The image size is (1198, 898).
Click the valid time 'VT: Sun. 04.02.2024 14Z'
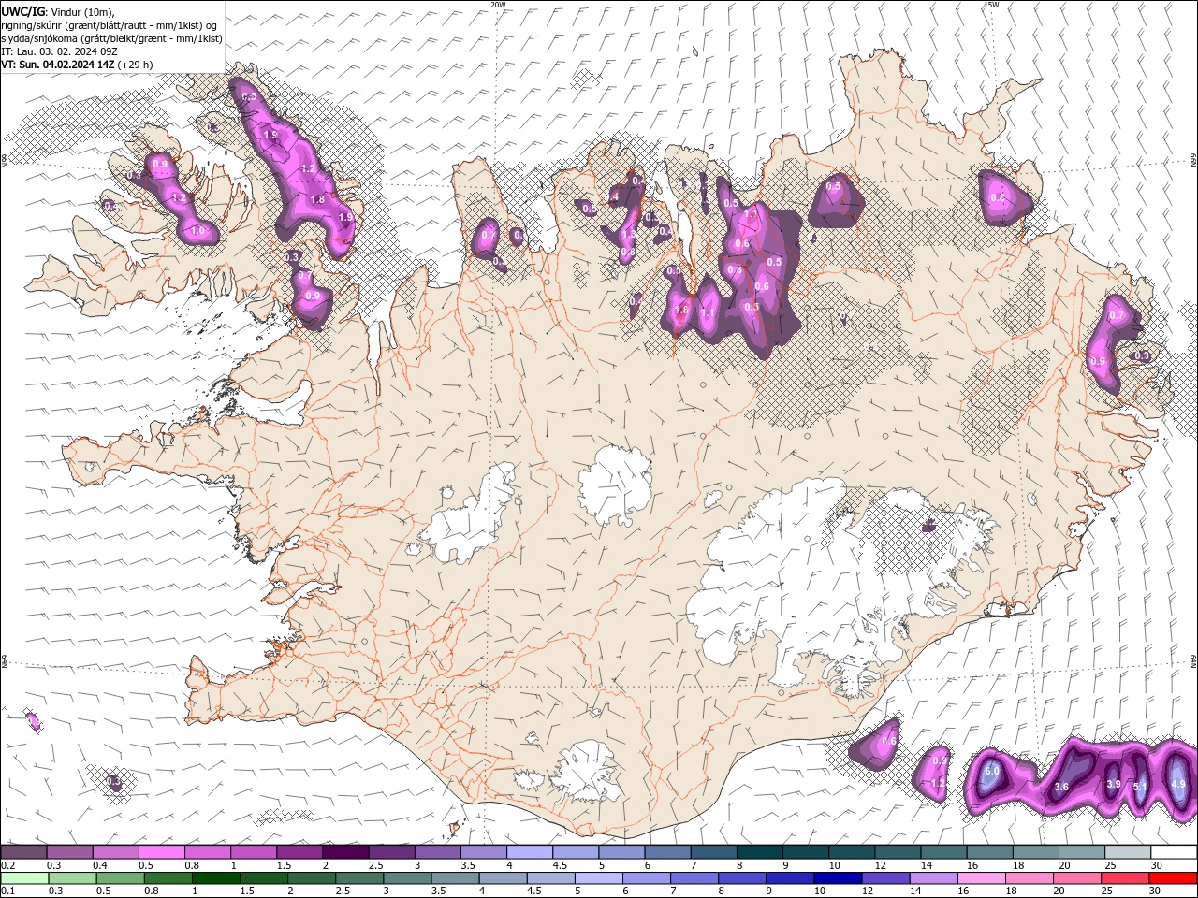57,65
